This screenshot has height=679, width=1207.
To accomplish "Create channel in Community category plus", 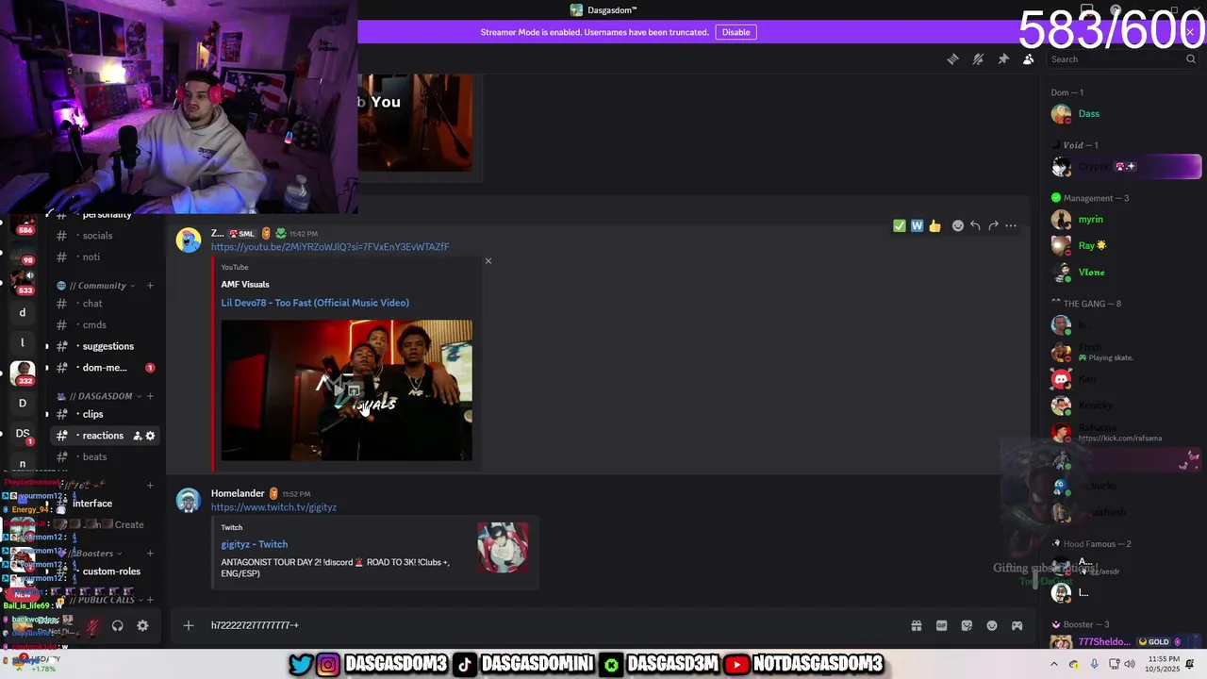I will coord(150,286).
